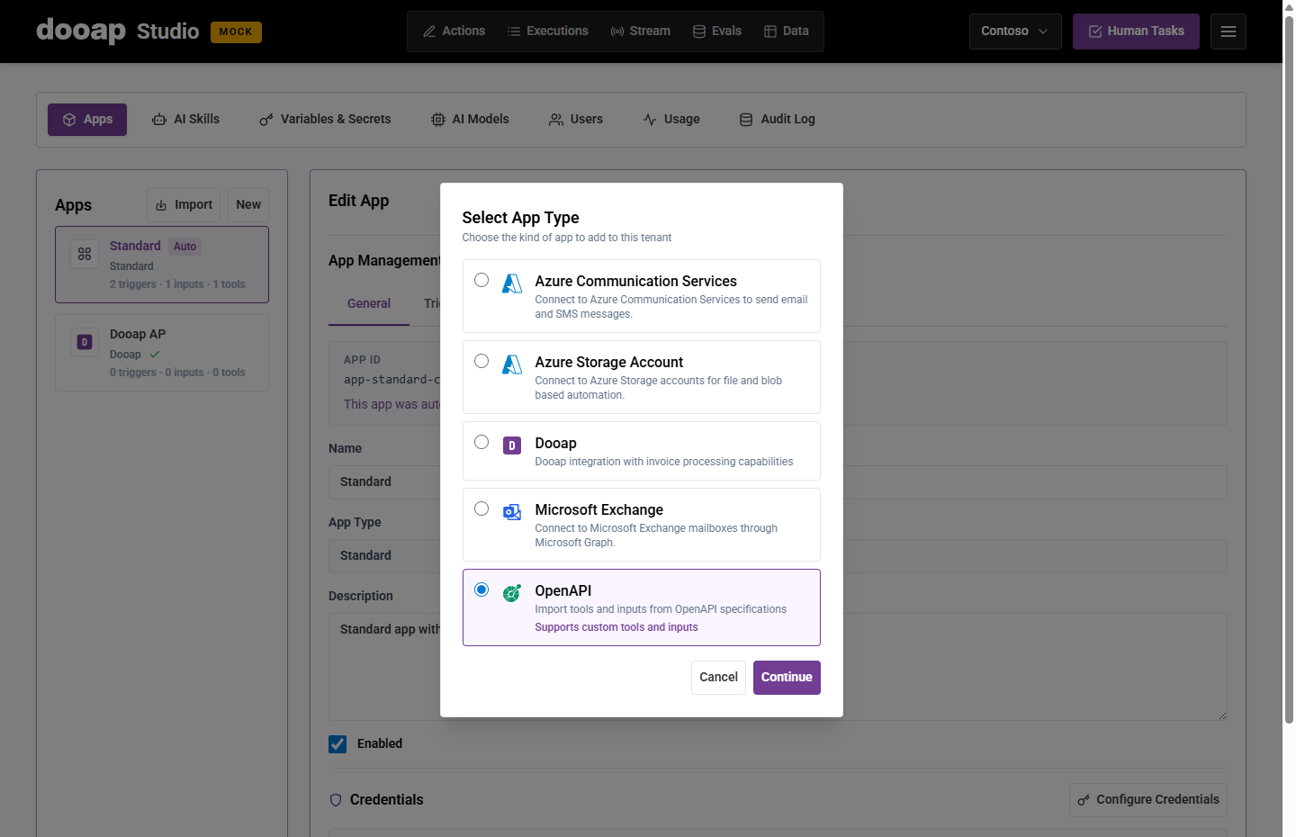Click the Azure Storage Account logo icon

coord(512,364)
